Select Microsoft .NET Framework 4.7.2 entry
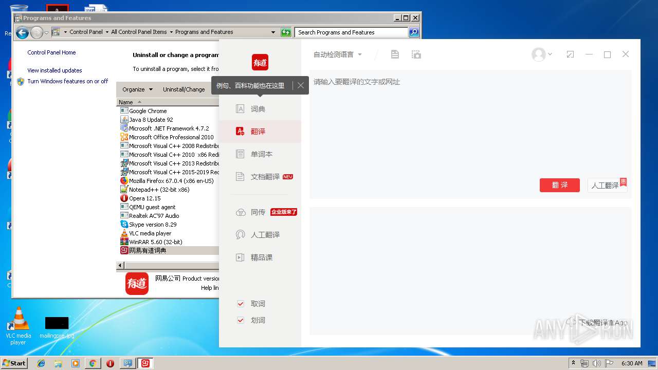 click(169, 128)
